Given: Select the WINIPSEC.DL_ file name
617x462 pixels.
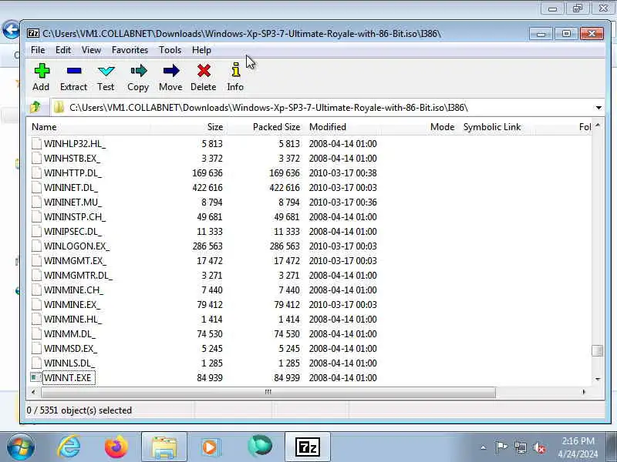Looking at the screenshot, I should point(72,232).
